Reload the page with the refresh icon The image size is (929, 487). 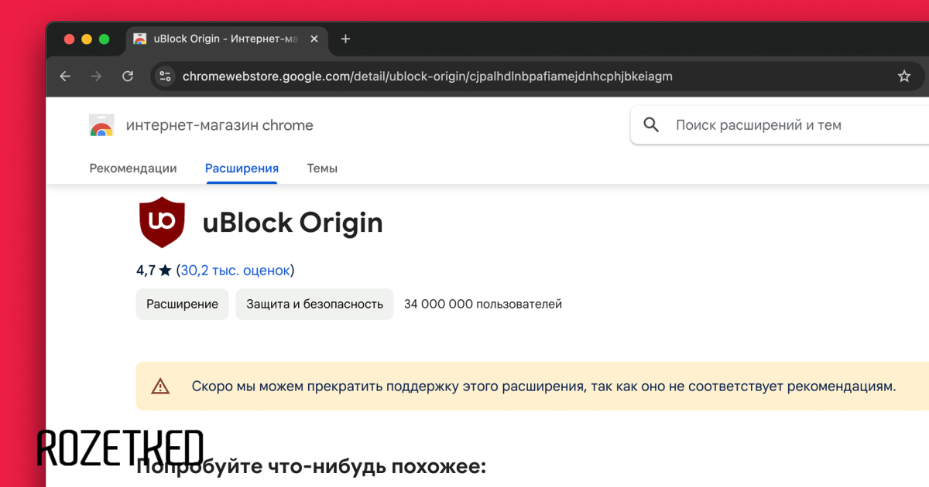(x=128, y=77)
